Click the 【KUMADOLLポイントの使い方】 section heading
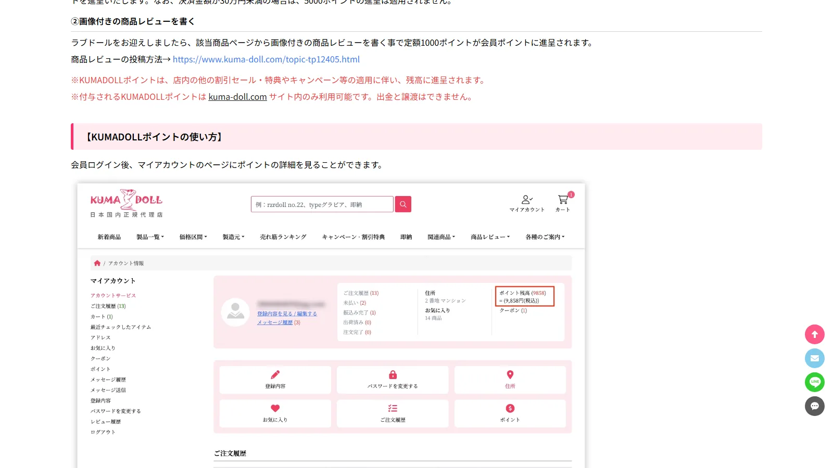The height and width of the screenshot is (468, 833). (x=154, y=137)
